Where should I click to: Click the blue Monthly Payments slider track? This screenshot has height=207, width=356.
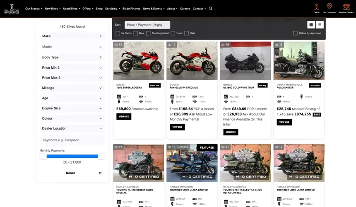pyautogui.click(x=72, y=156)
